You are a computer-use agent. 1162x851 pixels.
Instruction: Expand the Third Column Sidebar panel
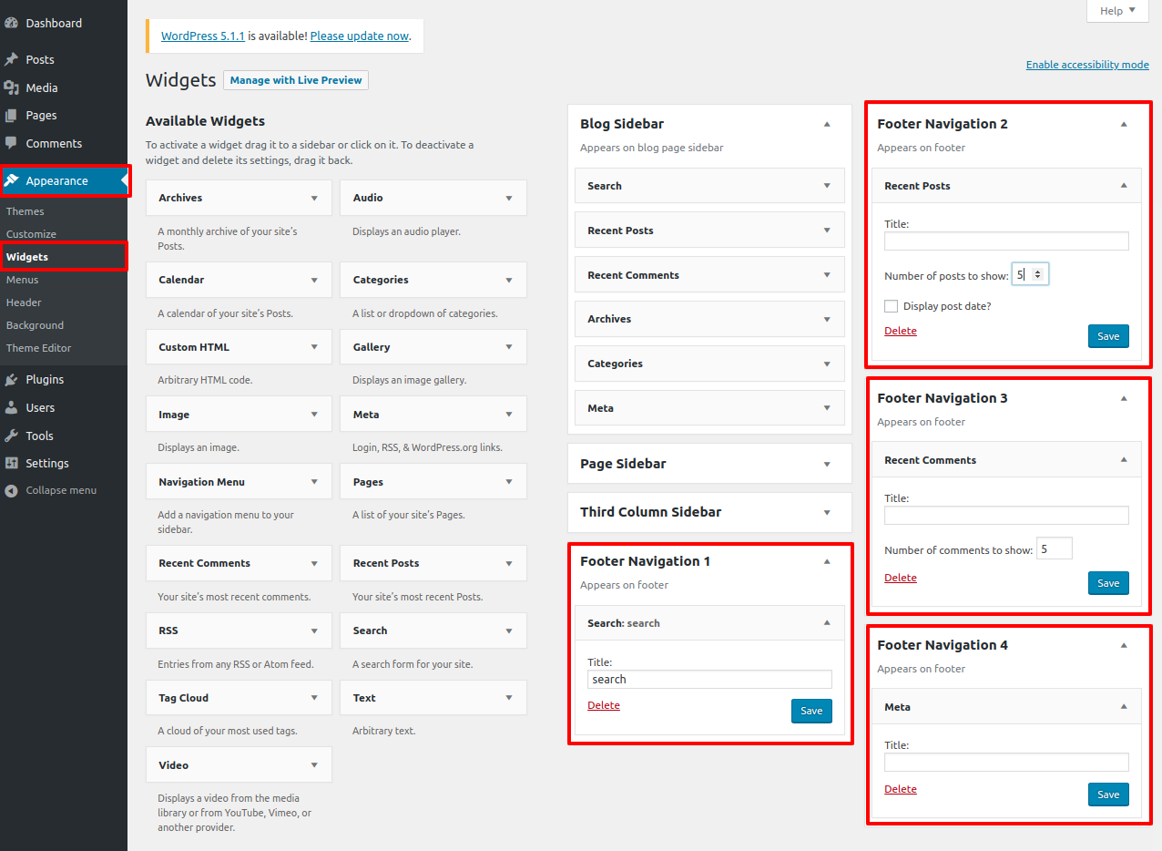(827, 512)
